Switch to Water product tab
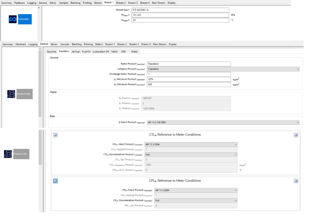 (x=134, y=52)
